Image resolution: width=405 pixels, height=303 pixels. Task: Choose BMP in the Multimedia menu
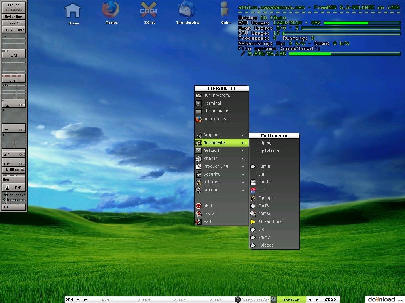[x=274, y=174]
